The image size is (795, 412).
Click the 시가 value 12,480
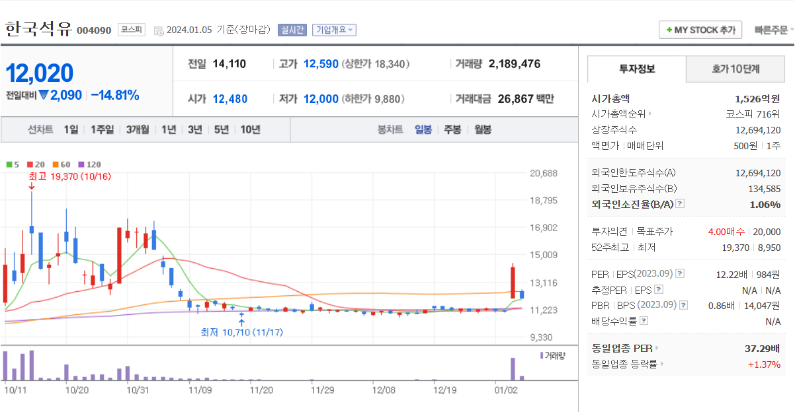tap(230, 99)
